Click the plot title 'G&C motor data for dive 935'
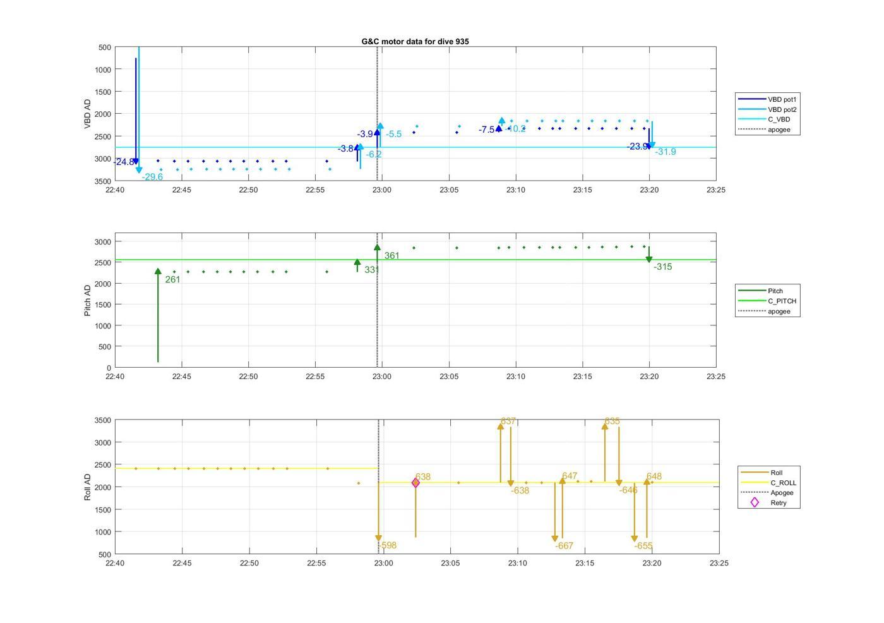 [415, 41]
